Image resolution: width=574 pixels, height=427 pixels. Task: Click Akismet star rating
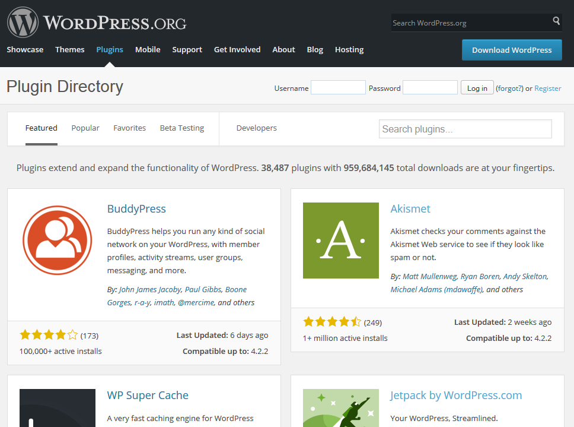[x=332, y=322]
